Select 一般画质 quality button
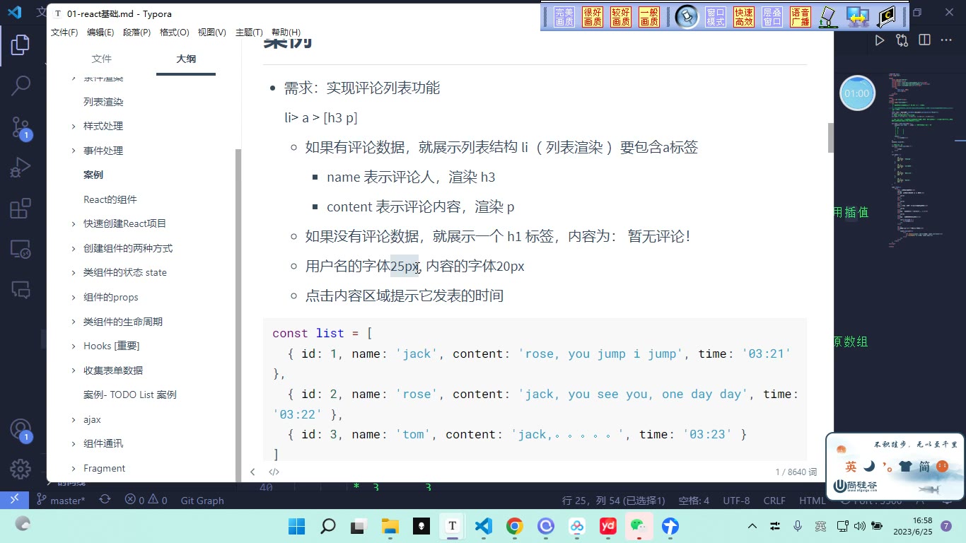The width and height of the screenshot is (966, 543). [649, 17]
